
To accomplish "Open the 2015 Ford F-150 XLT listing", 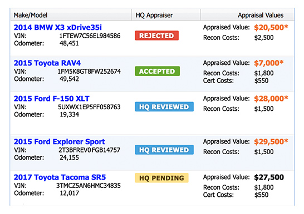I will [51, 99].
